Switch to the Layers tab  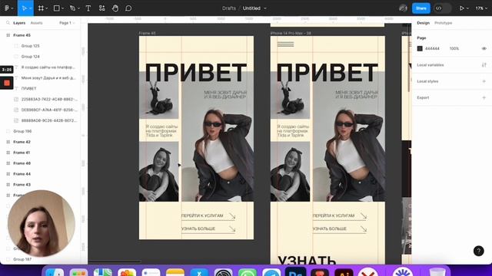(19, 23)
